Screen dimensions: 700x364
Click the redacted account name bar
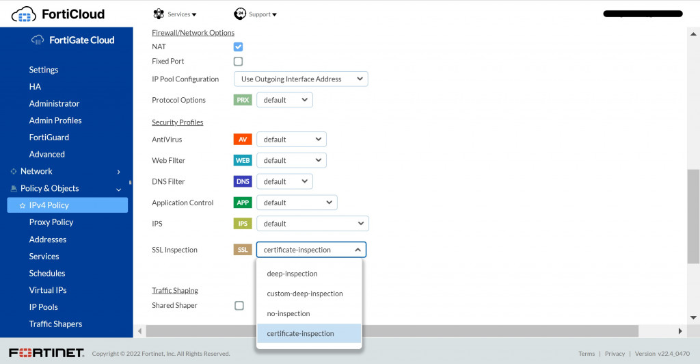coord(643,14)
